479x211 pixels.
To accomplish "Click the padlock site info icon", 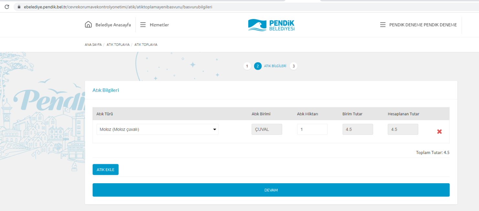I will [19, 7].
